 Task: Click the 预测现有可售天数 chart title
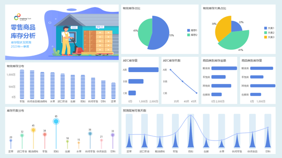click(x=134, y=110)
